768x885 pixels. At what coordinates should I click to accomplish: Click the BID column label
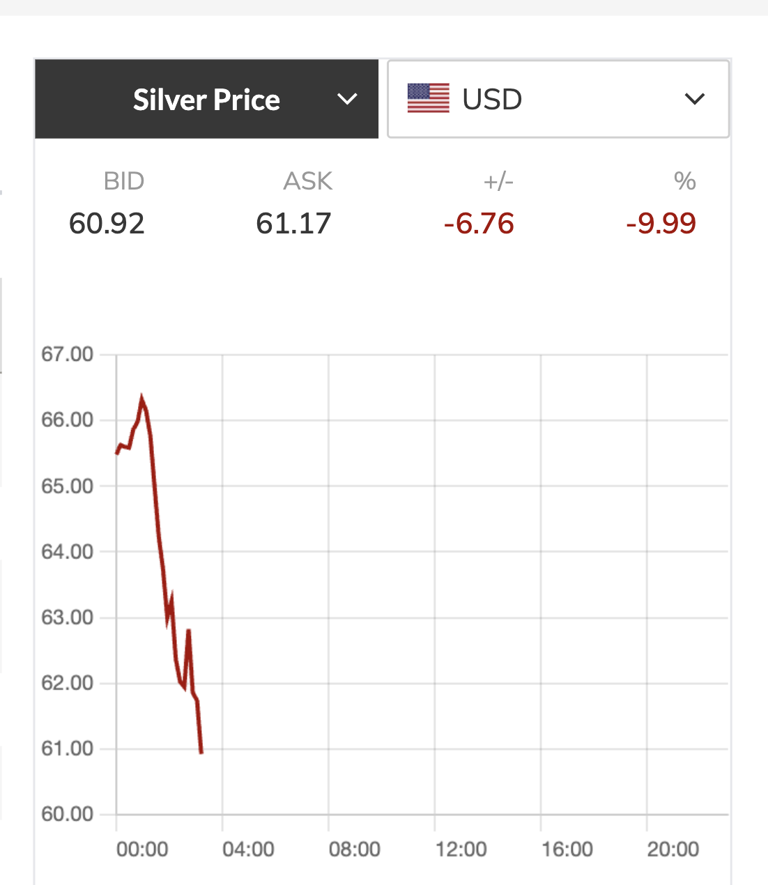(123, 181)
